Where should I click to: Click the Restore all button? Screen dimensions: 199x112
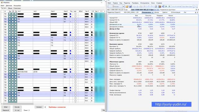click(x=6, y=110)
